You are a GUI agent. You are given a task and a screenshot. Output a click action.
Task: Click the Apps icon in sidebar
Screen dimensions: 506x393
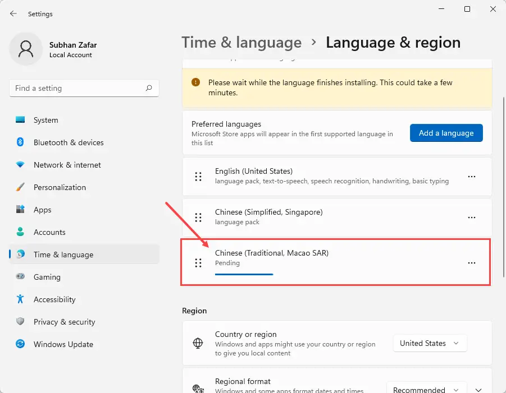(20, 209)
